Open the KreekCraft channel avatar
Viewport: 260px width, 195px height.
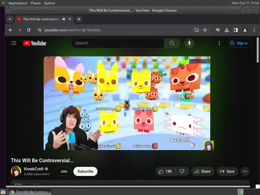pyautogui.click(x=16, y=171)
